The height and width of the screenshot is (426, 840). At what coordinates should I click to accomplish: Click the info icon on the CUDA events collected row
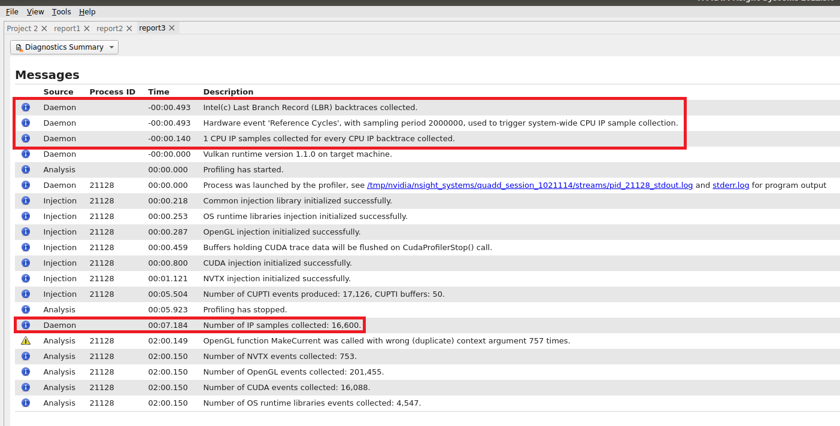[x=26, y=387]
